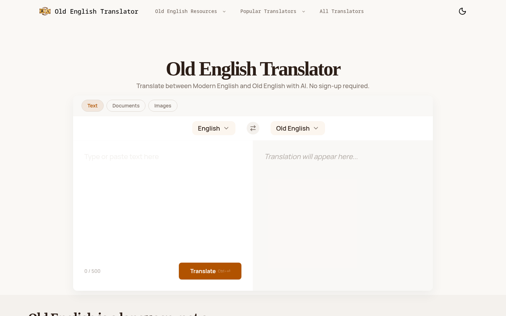Click the '0 / 500' character counter
Image resolution: width=506 pixels, height=316 pixels.
pyautogui.click(x=92, y=271)
